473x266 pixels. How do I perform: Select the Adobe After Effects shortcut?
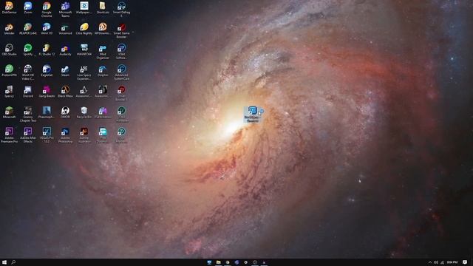(x=28, y=134)
